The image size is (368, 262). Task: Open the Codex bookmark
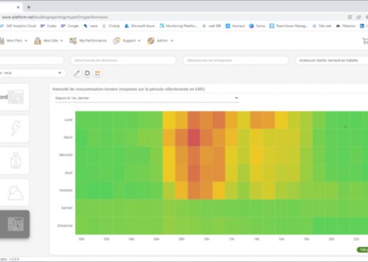48,26
